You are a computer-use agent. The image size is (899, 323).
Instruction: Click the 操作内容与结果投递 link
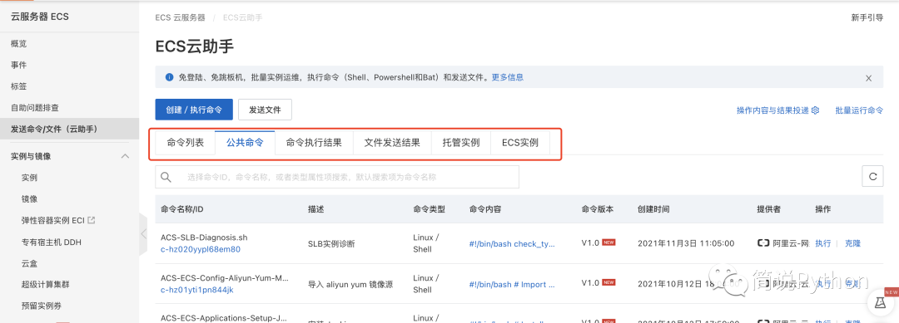click(772, 110)
